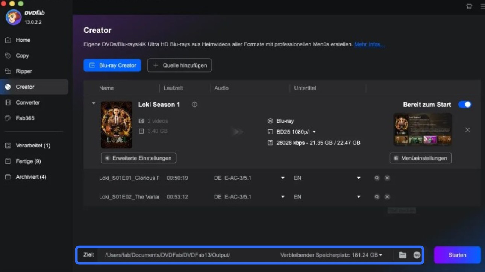Collapse the Loki Season 1 entry
The height and width of the screenshot is (272, 485).
coord(94,103)
